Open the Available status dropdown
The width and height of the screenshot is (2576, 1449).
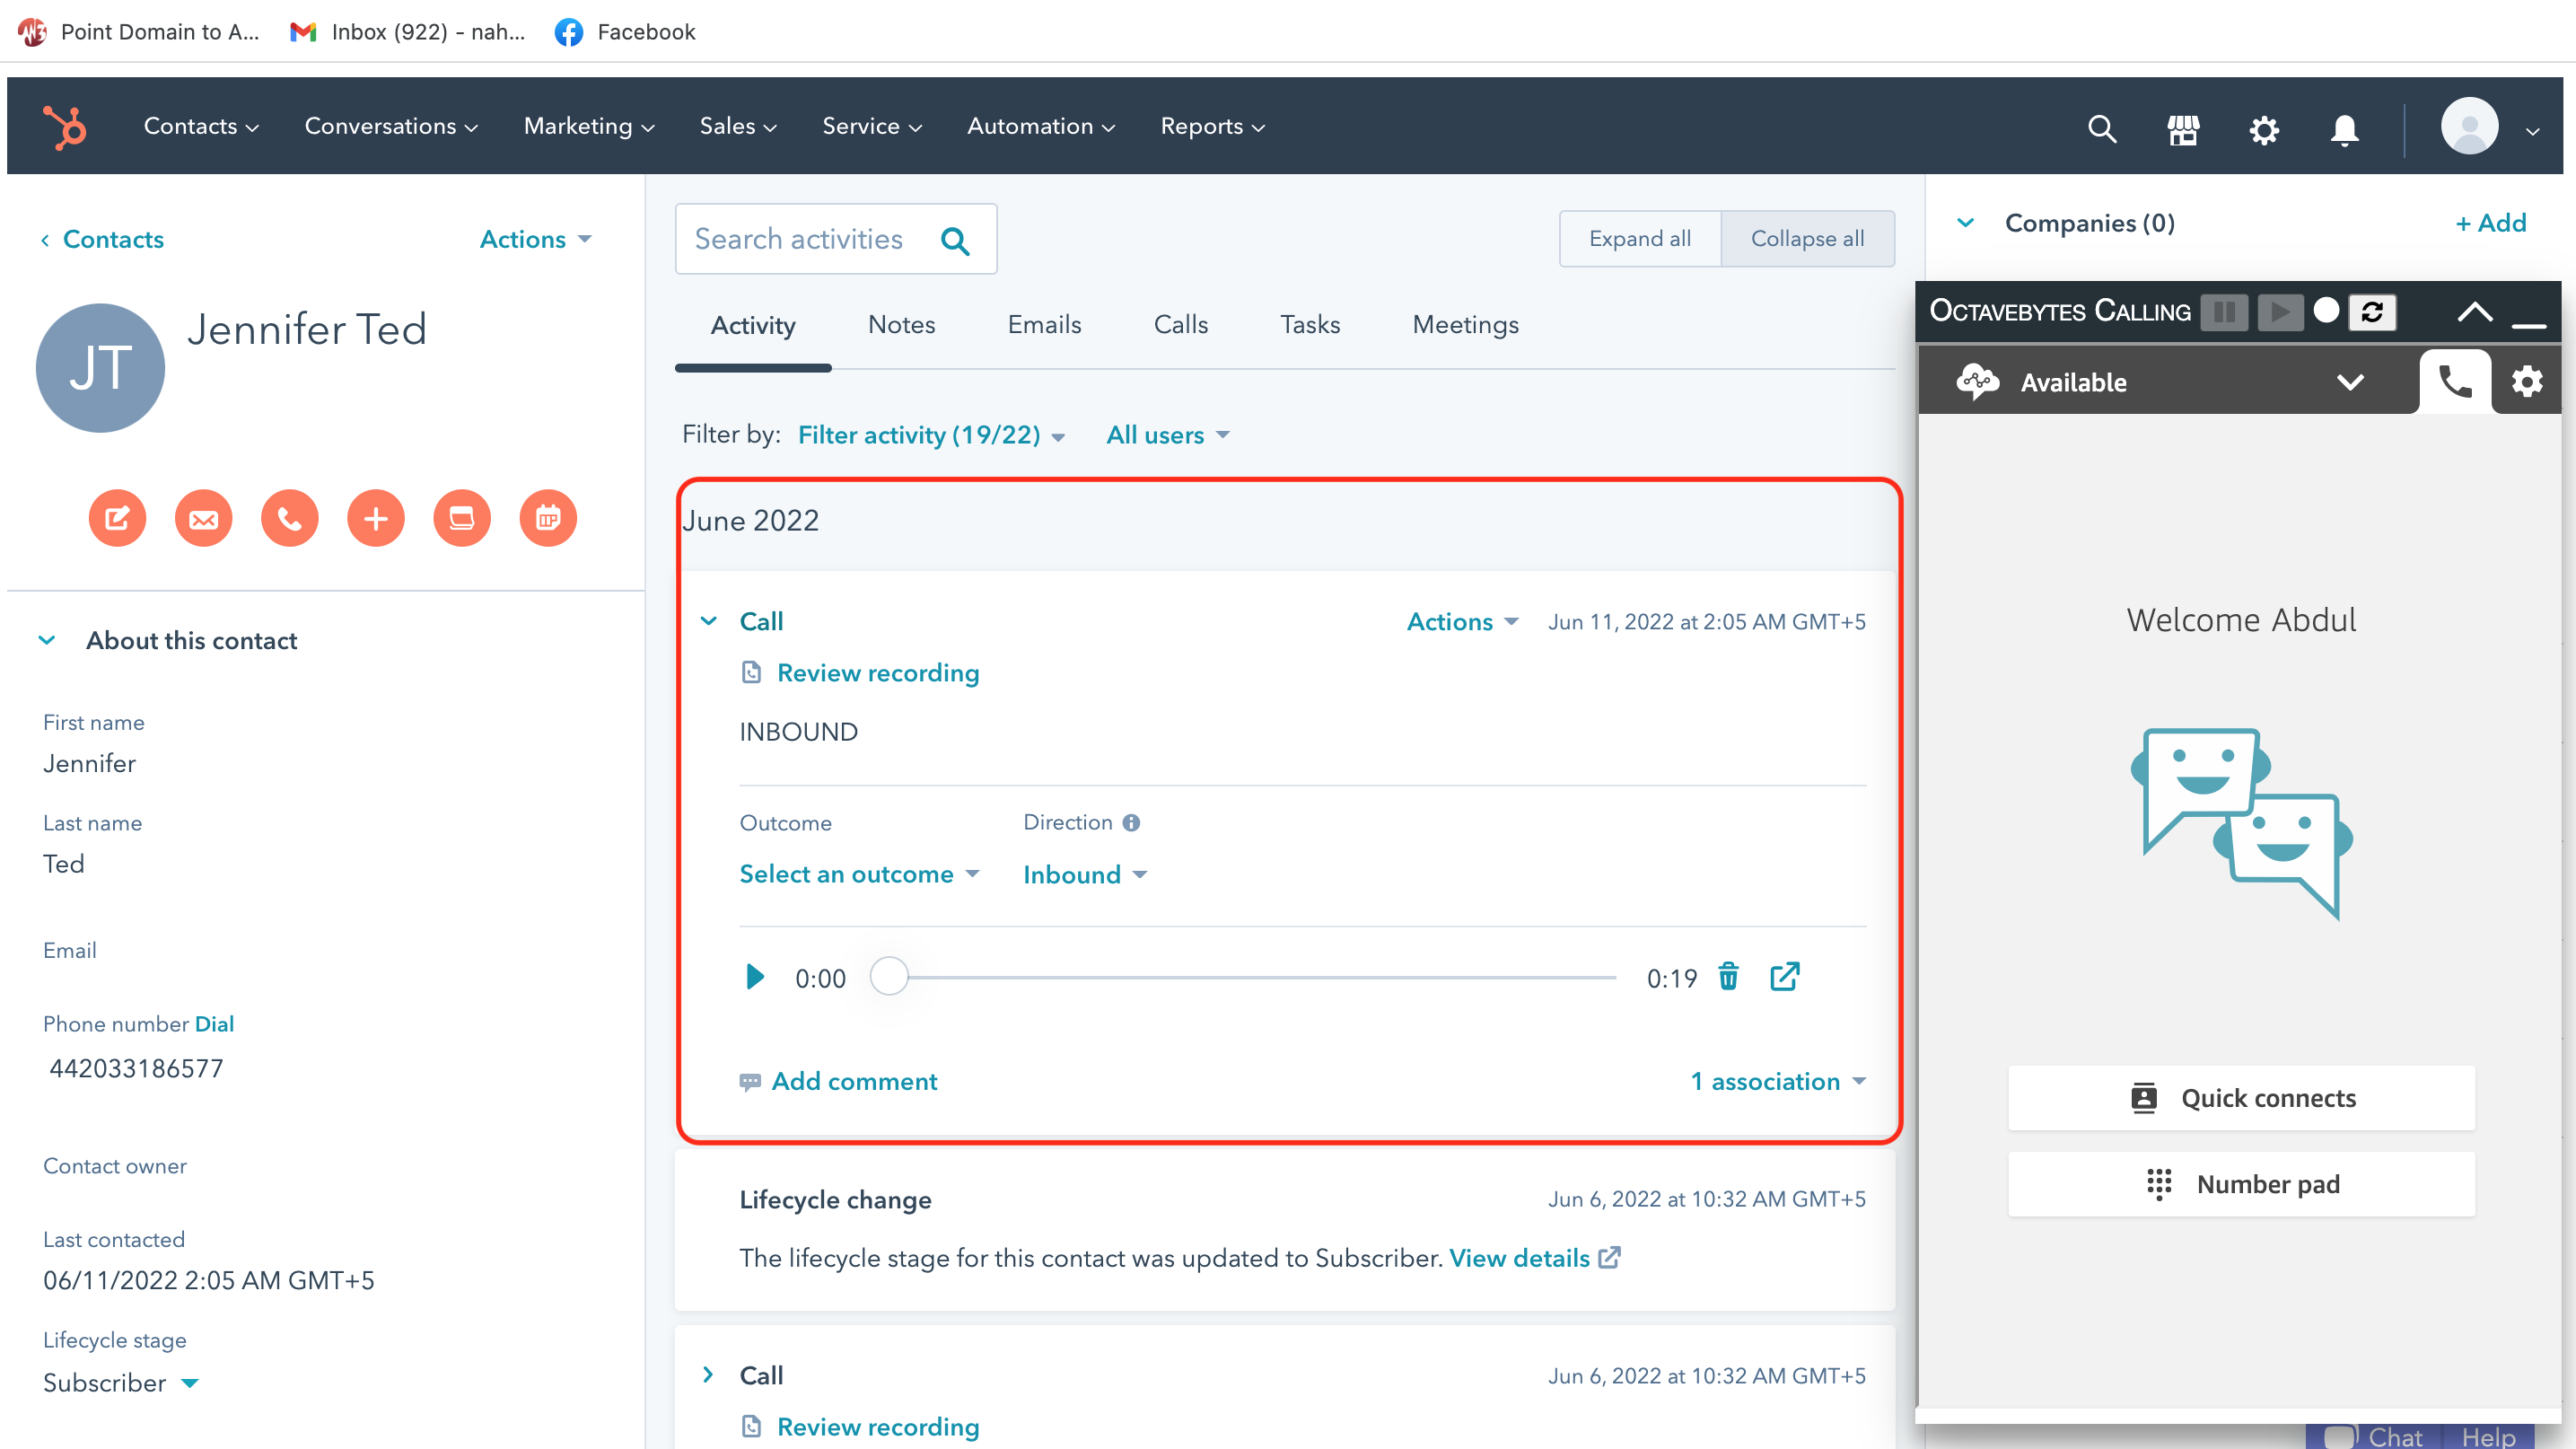click(x=2351, y=381)
